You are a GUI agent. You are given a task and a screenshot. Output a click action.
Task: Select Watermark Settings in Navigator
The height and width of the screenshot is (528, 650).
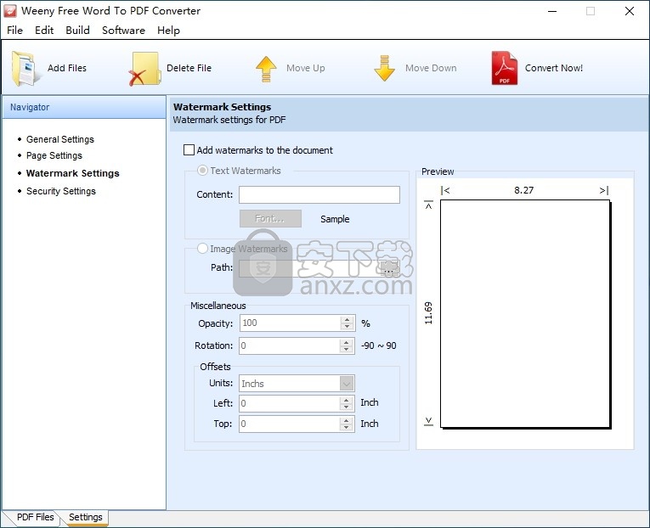pos(72,173)
